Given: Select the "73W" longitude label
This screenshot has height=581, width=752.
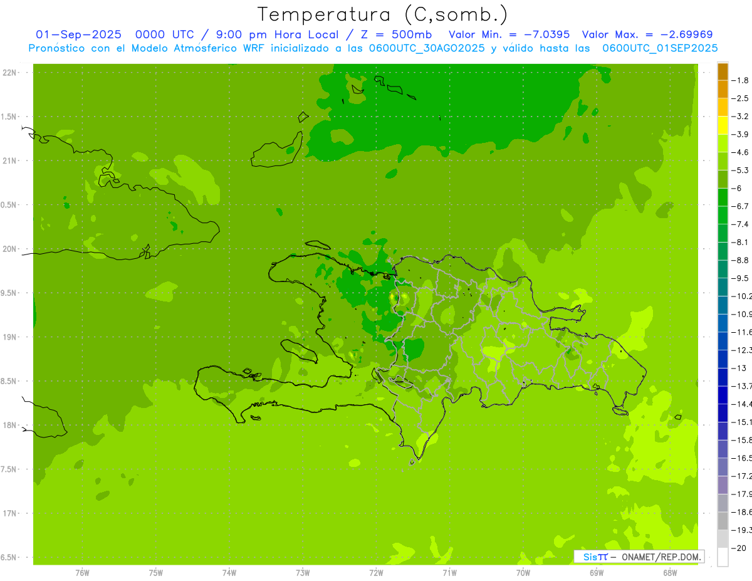Looking at the screenshot, I should coord(303,573).
